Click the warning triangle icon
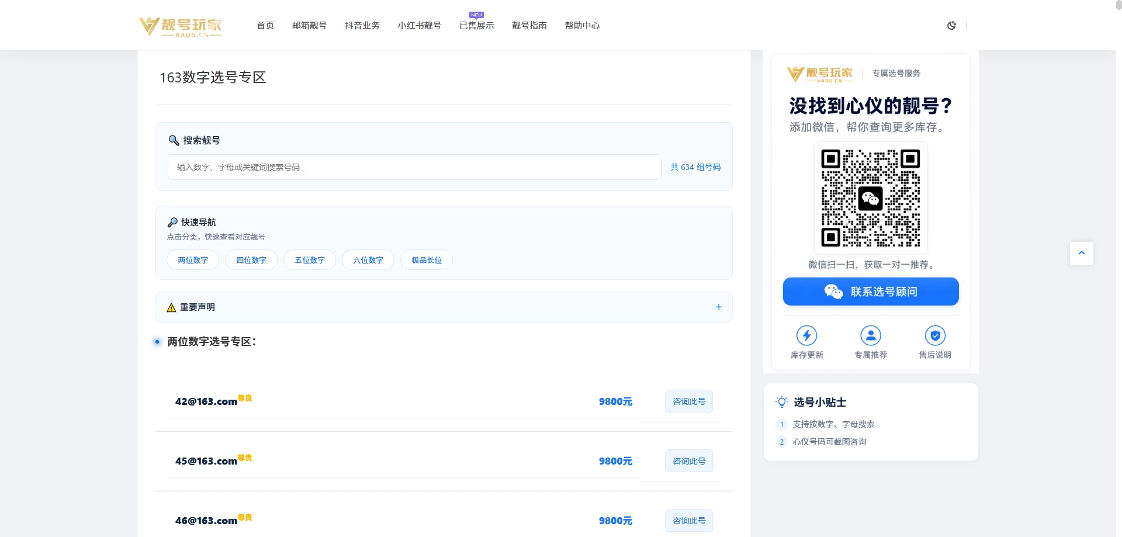1122x537 pixels. tap(171, 307)
